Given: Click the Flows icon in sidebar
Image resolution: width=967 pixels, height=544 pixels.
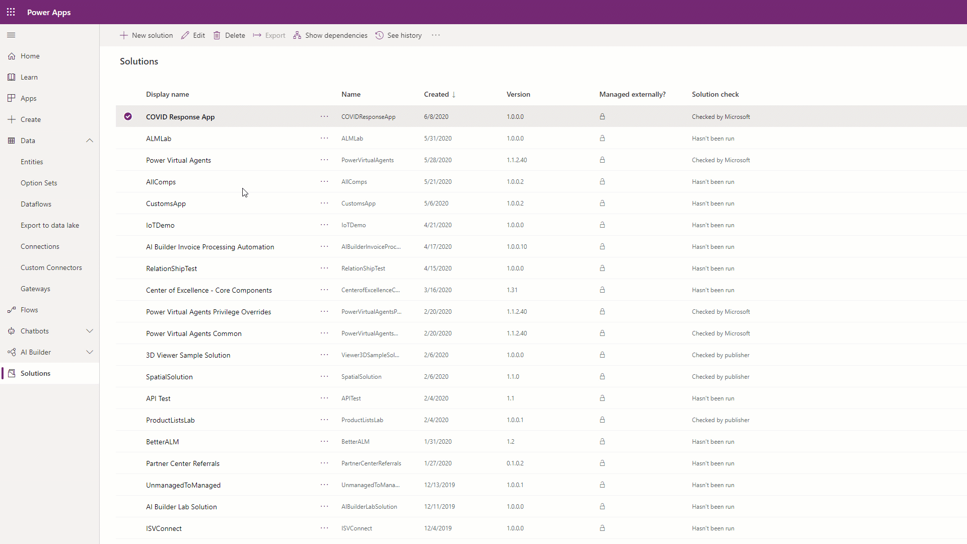Looking at the screenshot, I should tap(12, 310).
